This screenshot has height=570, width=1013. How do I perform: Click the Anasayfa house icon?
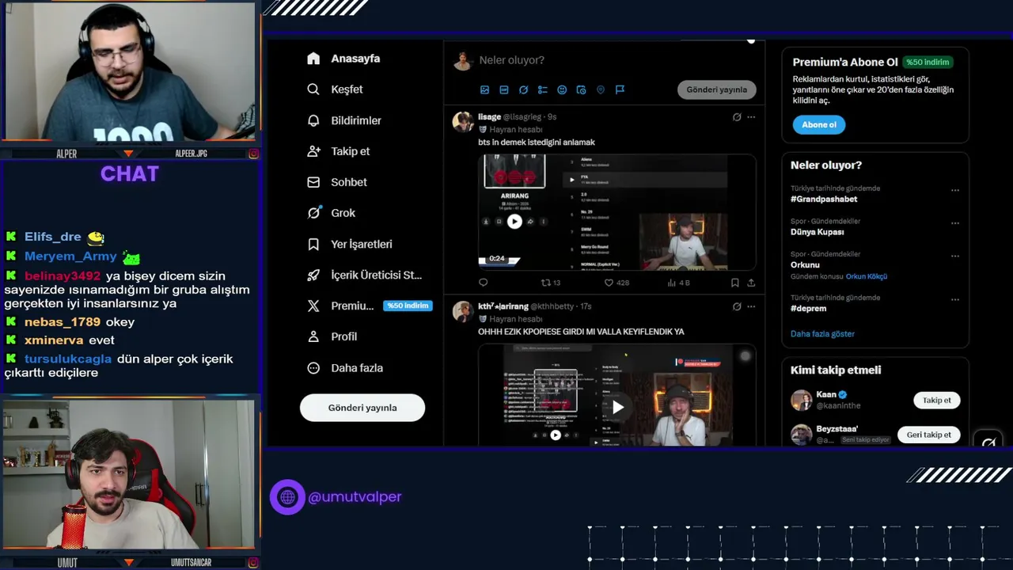(x=313, y=59)
